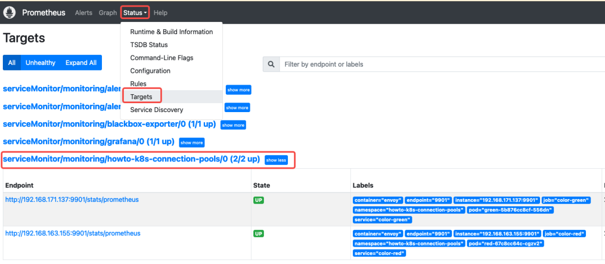
Task: Click pod="green-5b876cc8cf-556dn" label
Action: (x=510, y=210)
